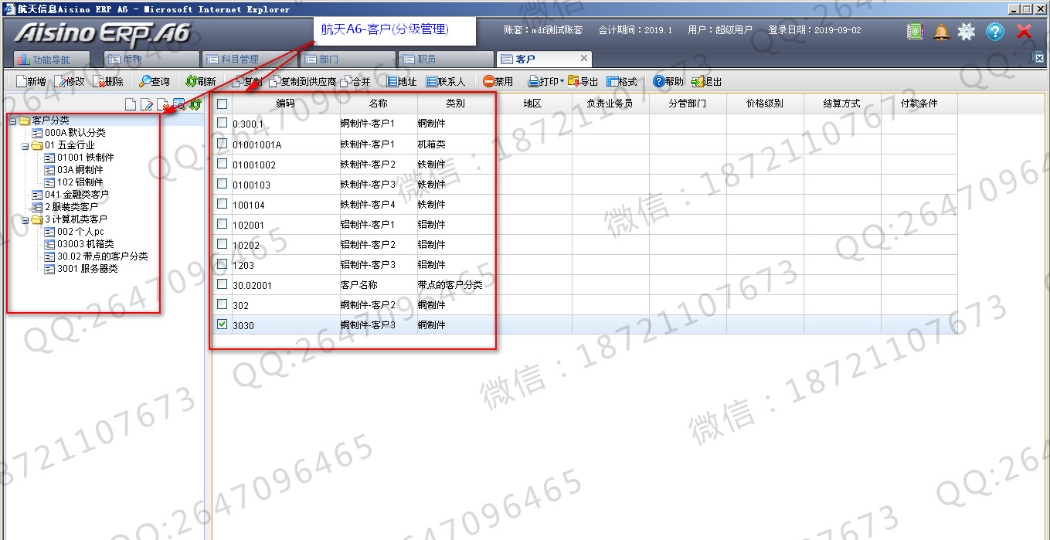This screenshot has width=1050, height=540.
Task: Open the settings gear in header
Action: (967, 32)
